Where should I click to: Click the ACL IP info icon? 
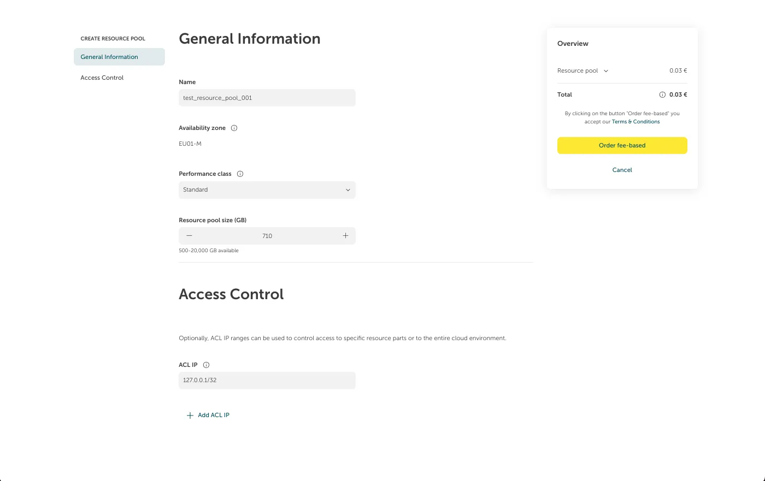pos(206,365)
